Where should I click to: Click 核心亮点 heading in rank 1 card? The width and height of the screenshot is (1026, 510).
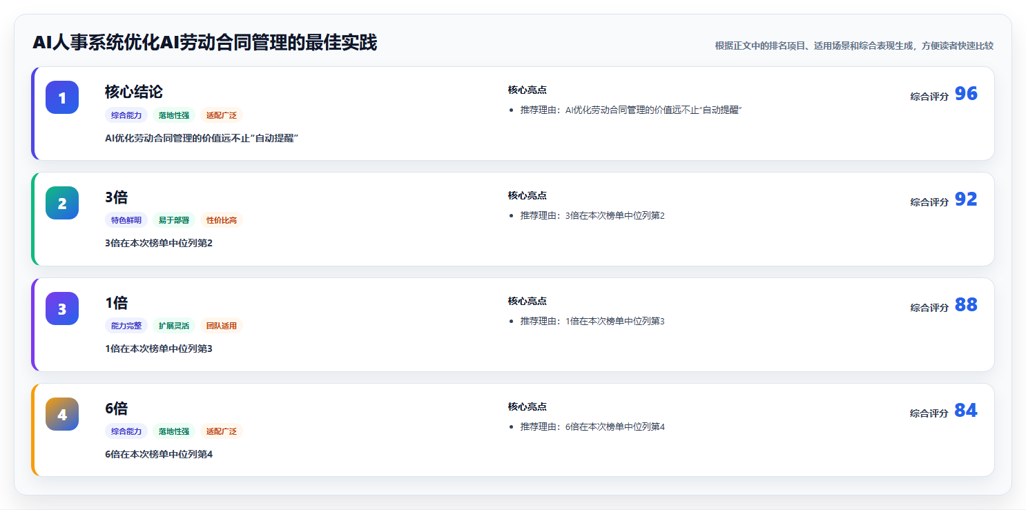(x=527, y=90)
